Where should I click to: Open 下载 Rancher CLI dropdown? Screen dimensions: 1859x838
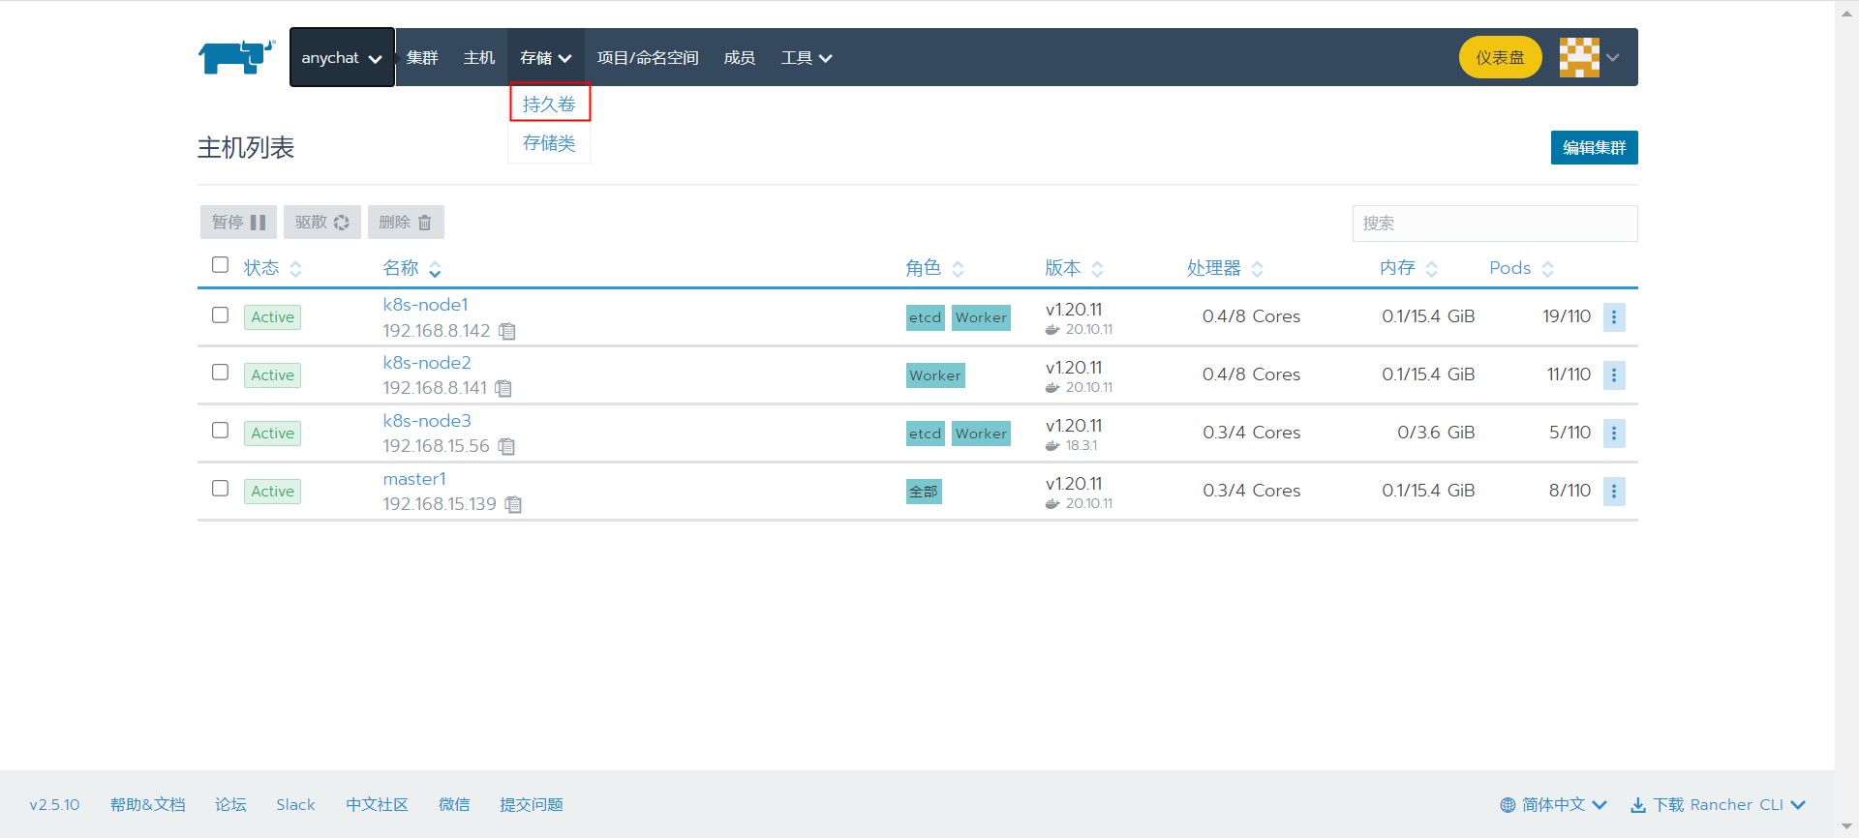pyautogui.click(x=1718, y=805)
